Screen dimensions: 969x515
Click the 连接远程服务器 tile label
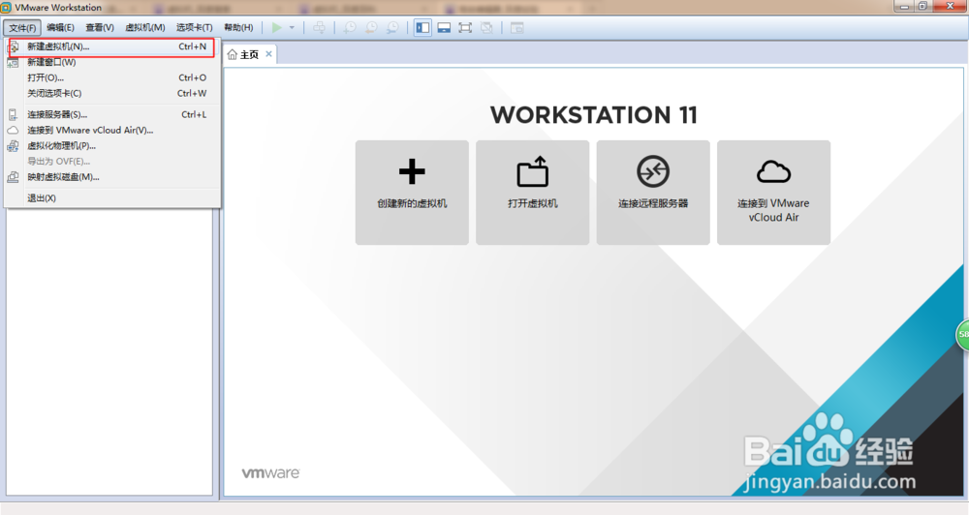[653, 203]
